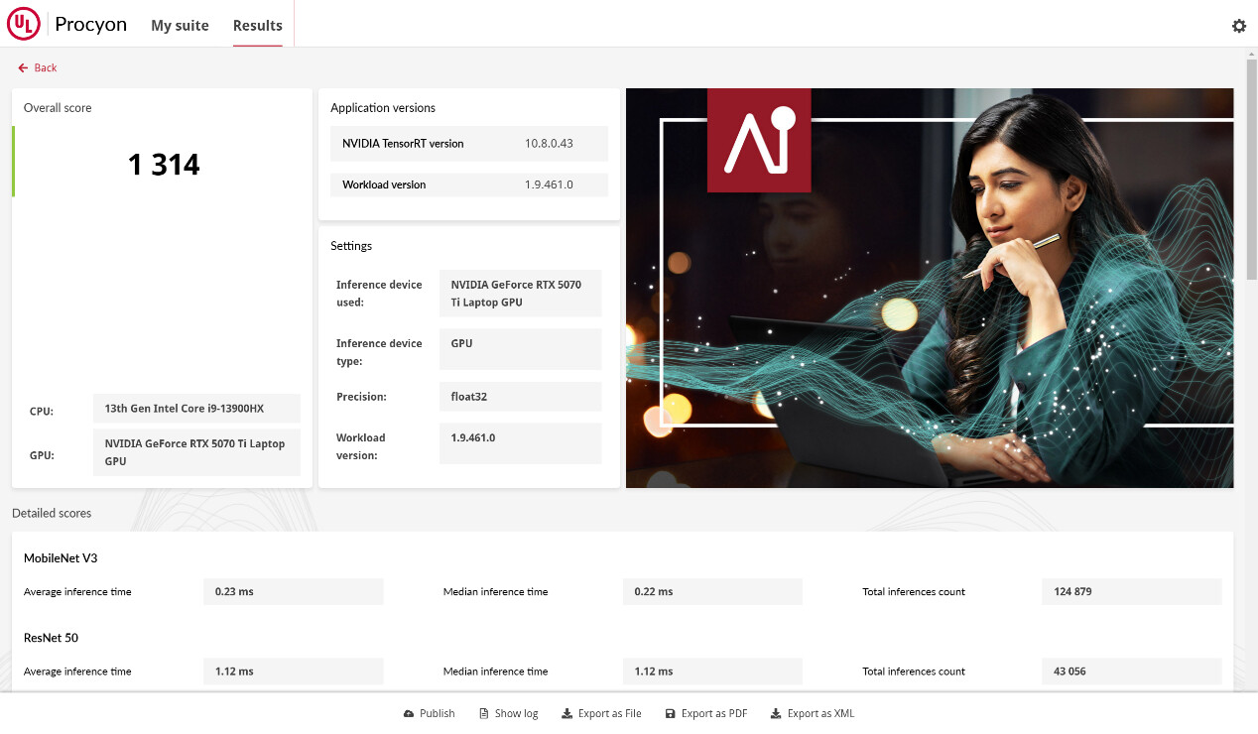Open the settings gear icon
Image resolution: width=1258 pixels, height=734 pixels.
1238,26
